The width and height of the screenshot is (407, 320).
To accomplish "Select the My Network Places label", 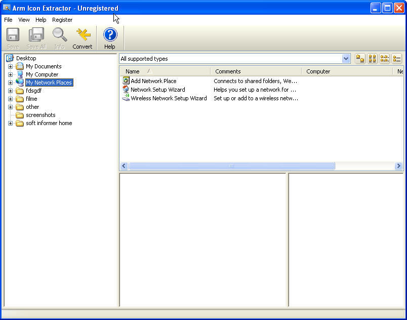I will point(49,83).
